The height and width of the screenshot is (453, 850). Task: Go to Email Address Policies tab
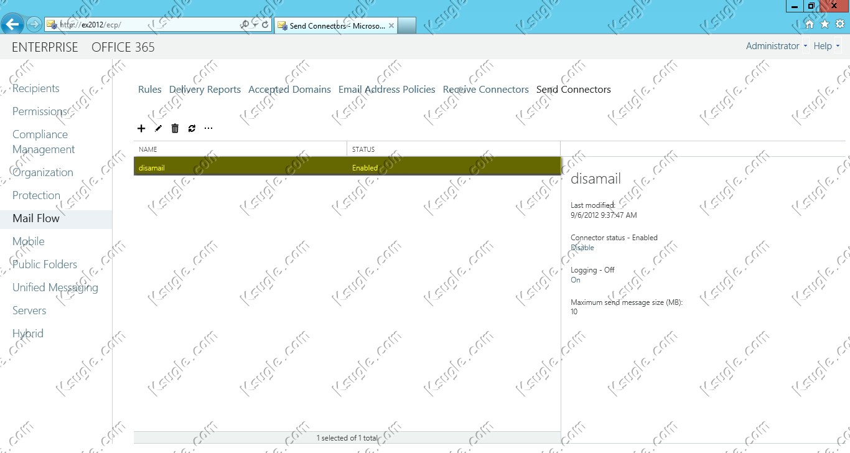pos(387,90)
